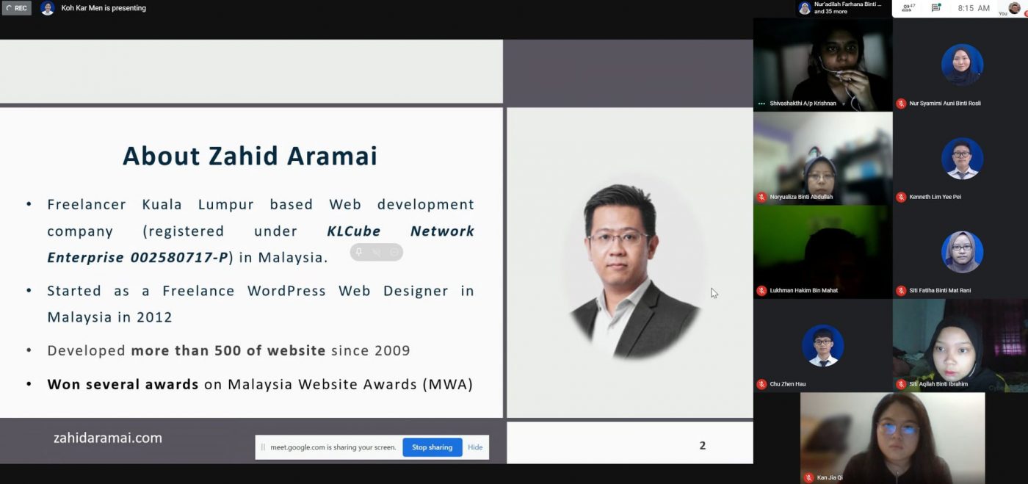The width and height of the screenshot is (1028, 484).
Task: Click Nur Syamimi Auni's profile picture
Action: coord(962,65)
